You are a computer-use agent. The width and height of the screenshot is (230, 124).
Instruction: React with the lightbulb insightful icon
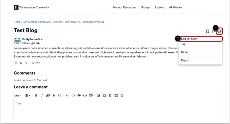16,63
